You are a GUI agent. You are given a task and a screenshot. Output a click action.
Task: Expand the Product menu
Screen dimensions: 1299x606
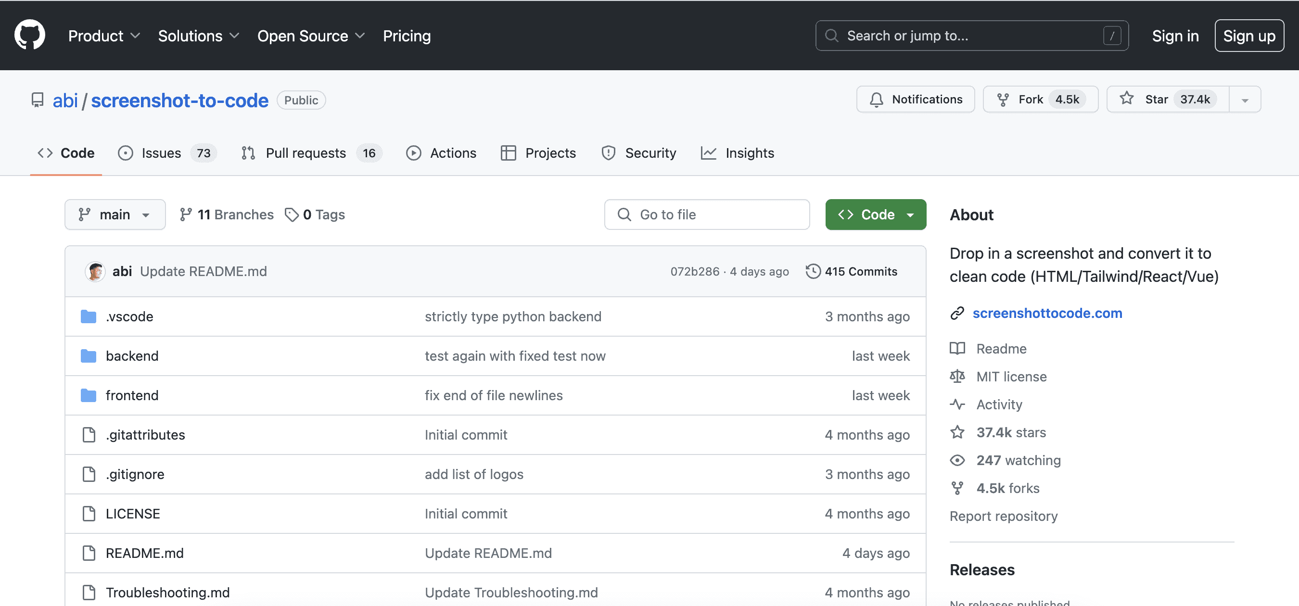pos(104,36)
